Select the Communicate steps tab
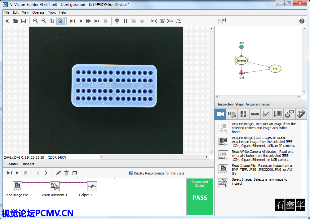The image size is (310, 219). click(290, 114)
